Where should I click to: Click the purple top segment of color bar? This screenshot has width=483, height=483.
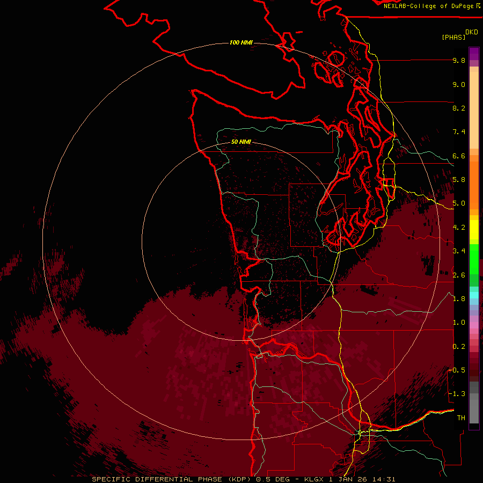coord(474,54)
